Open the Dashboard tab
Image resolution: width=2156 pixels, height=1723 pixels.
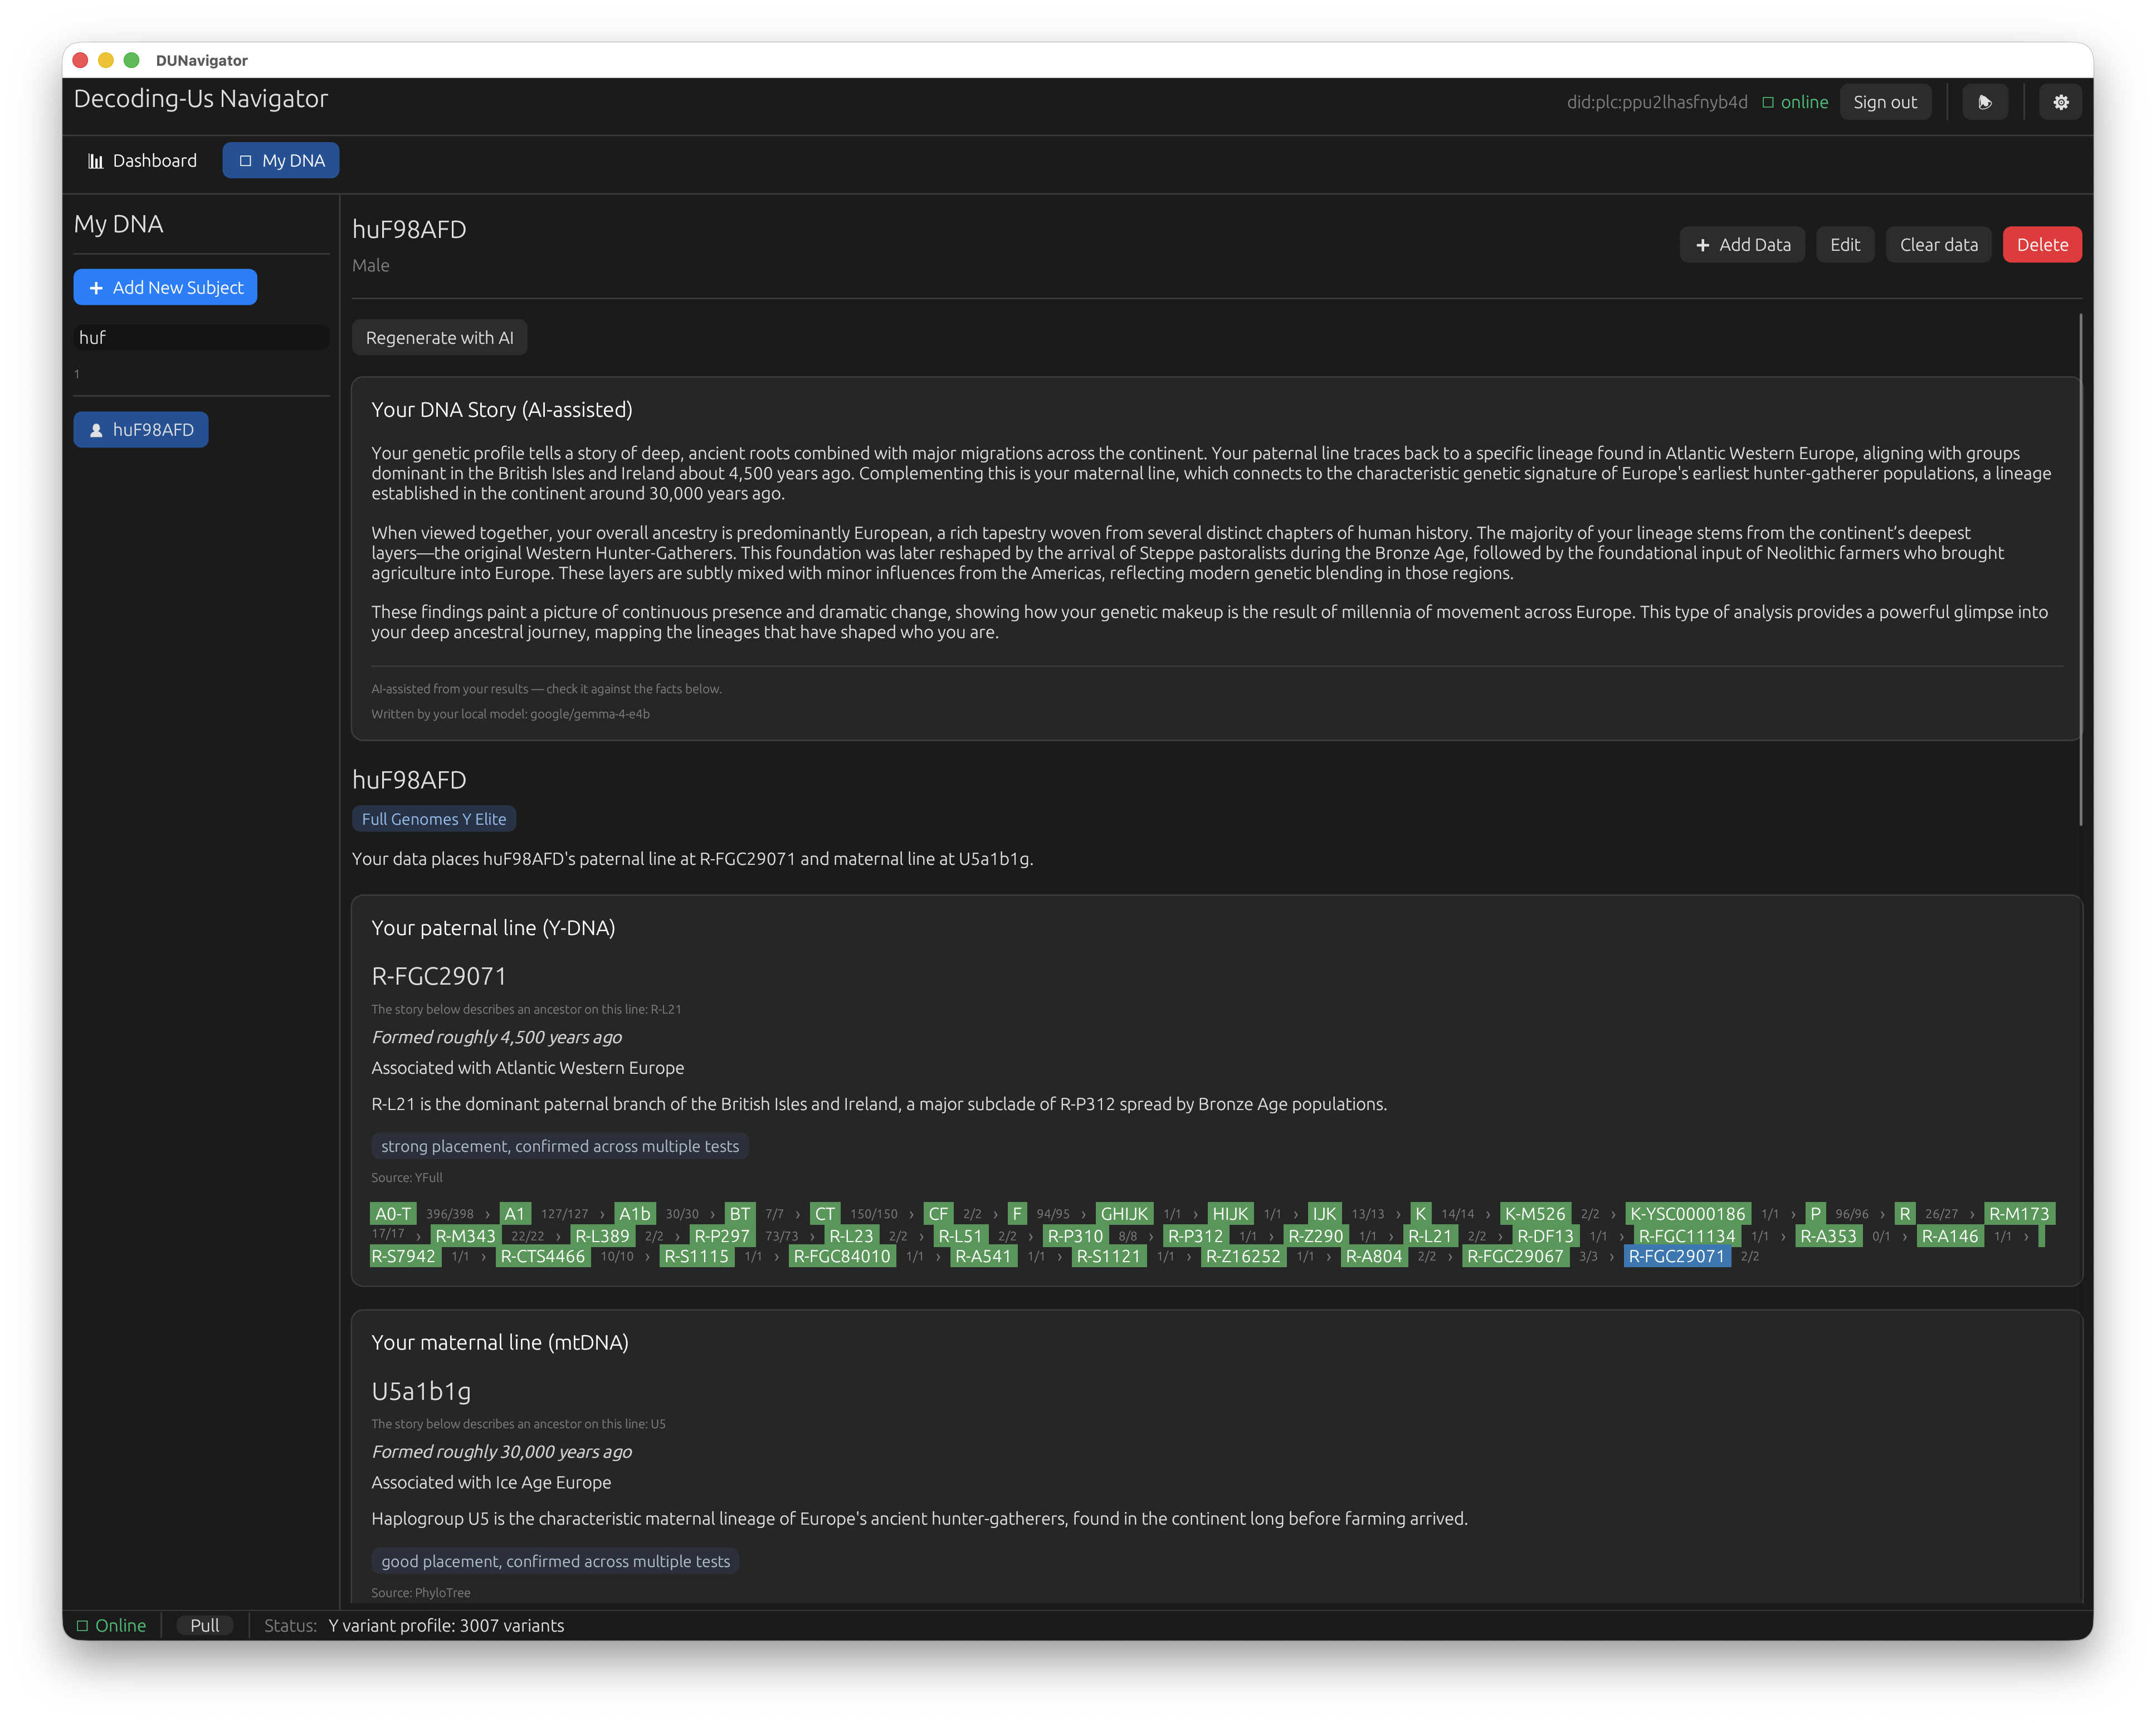click(142, 161)
